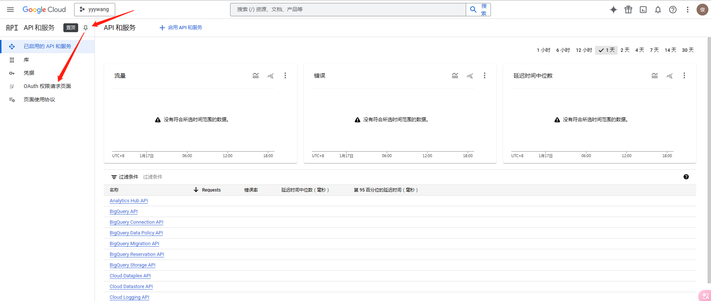Screen dimensions: 711x301
Task: Click the Gemini sparkle icon
Action: coord(614,10)
